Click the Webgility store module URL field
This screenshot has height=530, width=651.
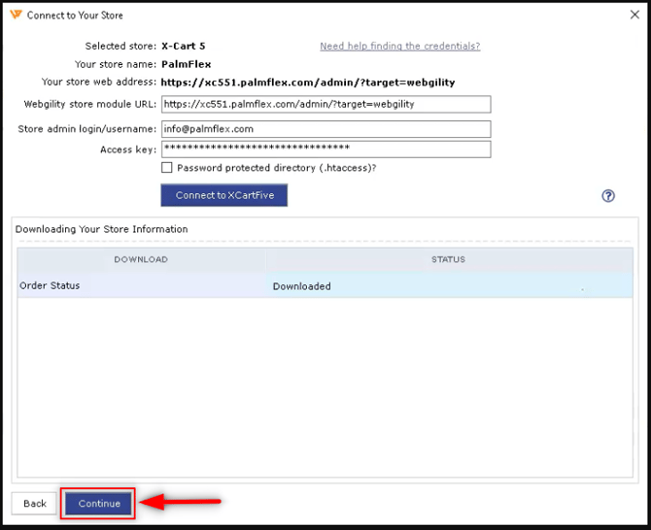(x=325, y=105)
